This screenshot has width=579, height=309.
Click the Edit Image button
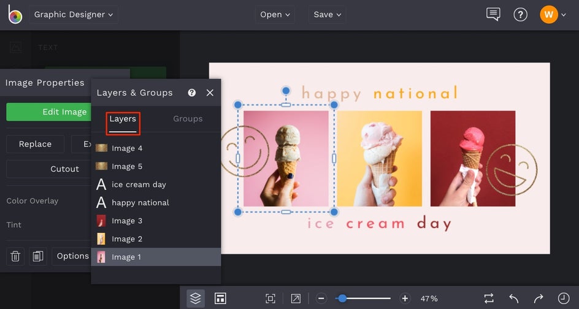[48, 112]
